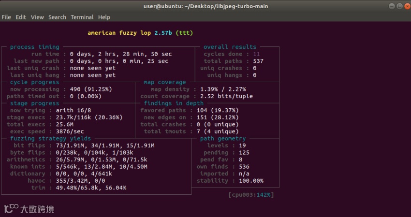
Task: Click paths timed out value '0 (0.00%)'
Action: (86, 96)
